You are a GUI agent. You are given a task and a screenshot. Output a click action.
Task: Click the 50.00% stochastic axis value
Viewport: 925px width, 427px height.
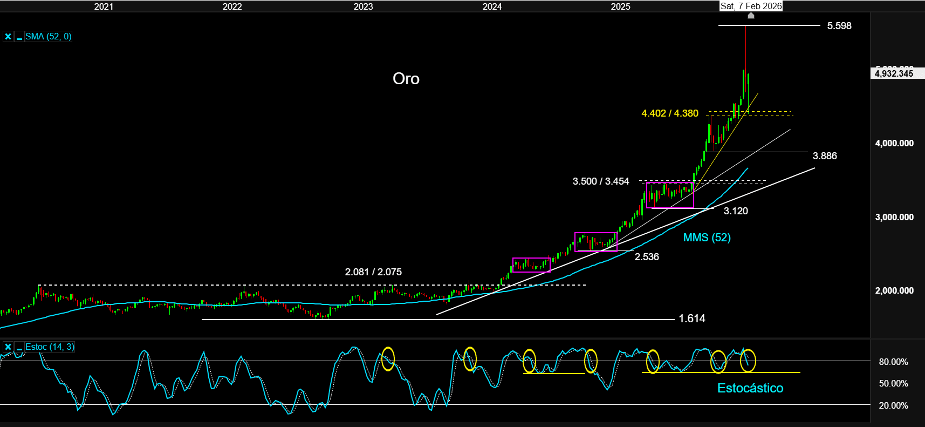[893, 384]
